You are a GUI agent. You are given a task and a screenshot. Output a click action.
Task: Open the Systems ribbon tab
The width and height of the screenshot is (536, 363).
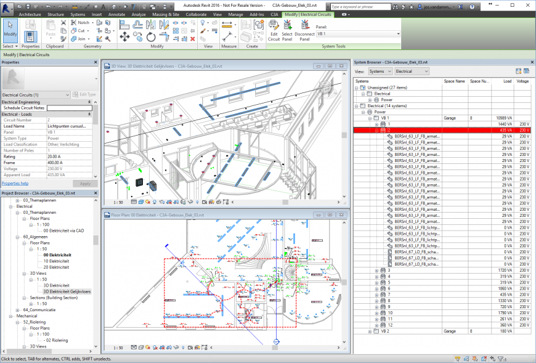78,14
